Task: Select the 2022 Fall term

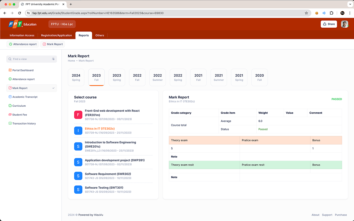Action: 137,77
